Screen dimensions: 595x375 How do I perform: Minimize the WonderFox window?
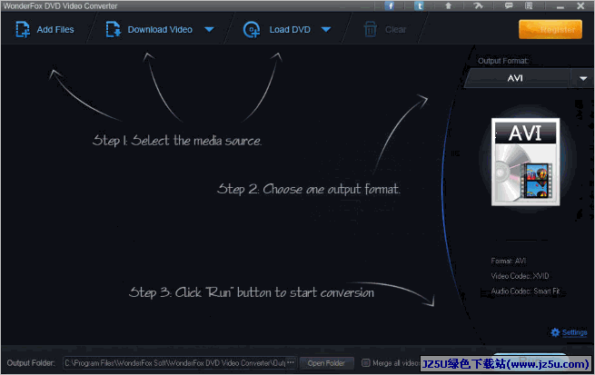coord(560,6)
